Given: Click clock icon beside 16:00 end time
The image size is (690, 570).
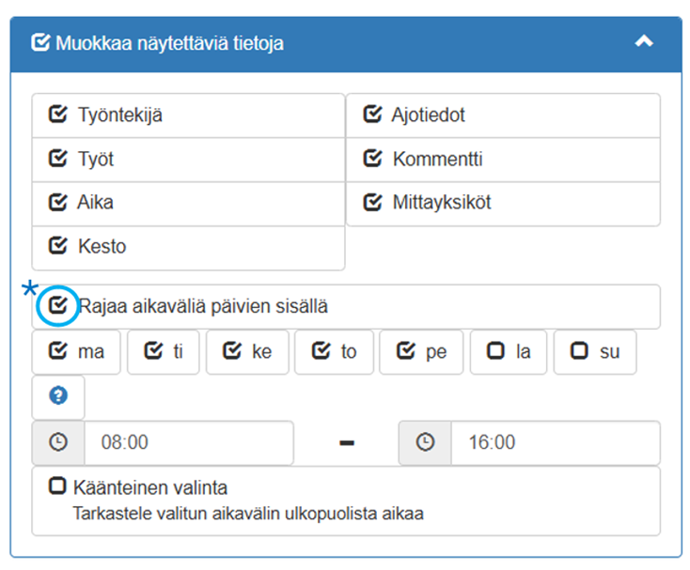Looking at the screenshot, I should [425, 442].
